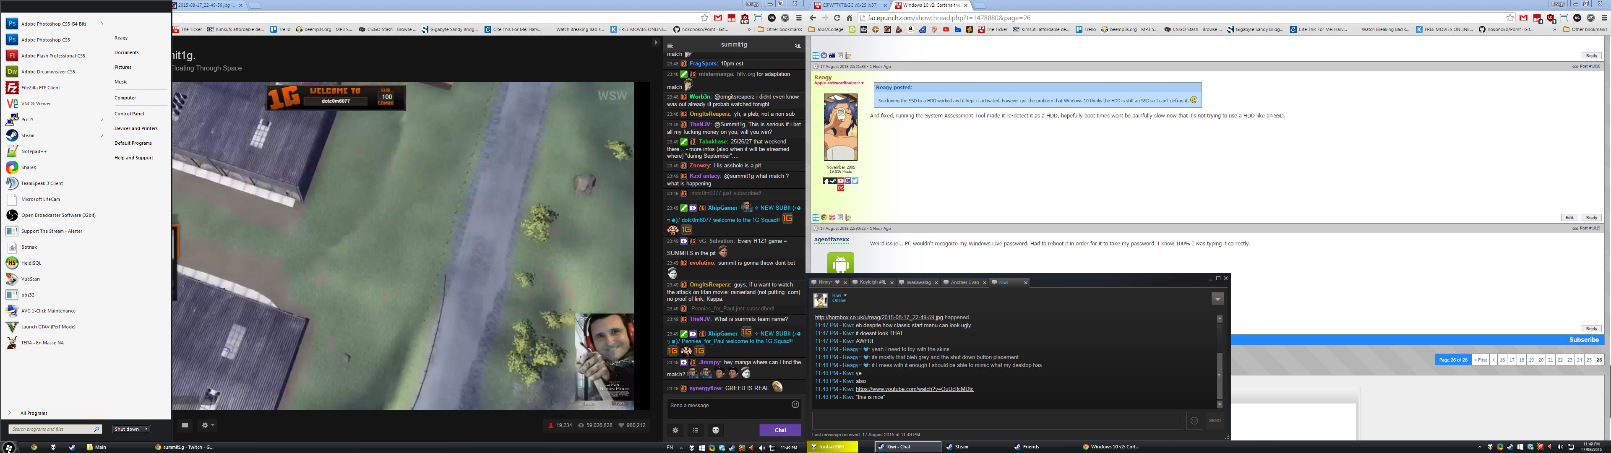Open Control Panel from the Start menu
Viewport: 1611px width, 453px height.
pos(129,114)
